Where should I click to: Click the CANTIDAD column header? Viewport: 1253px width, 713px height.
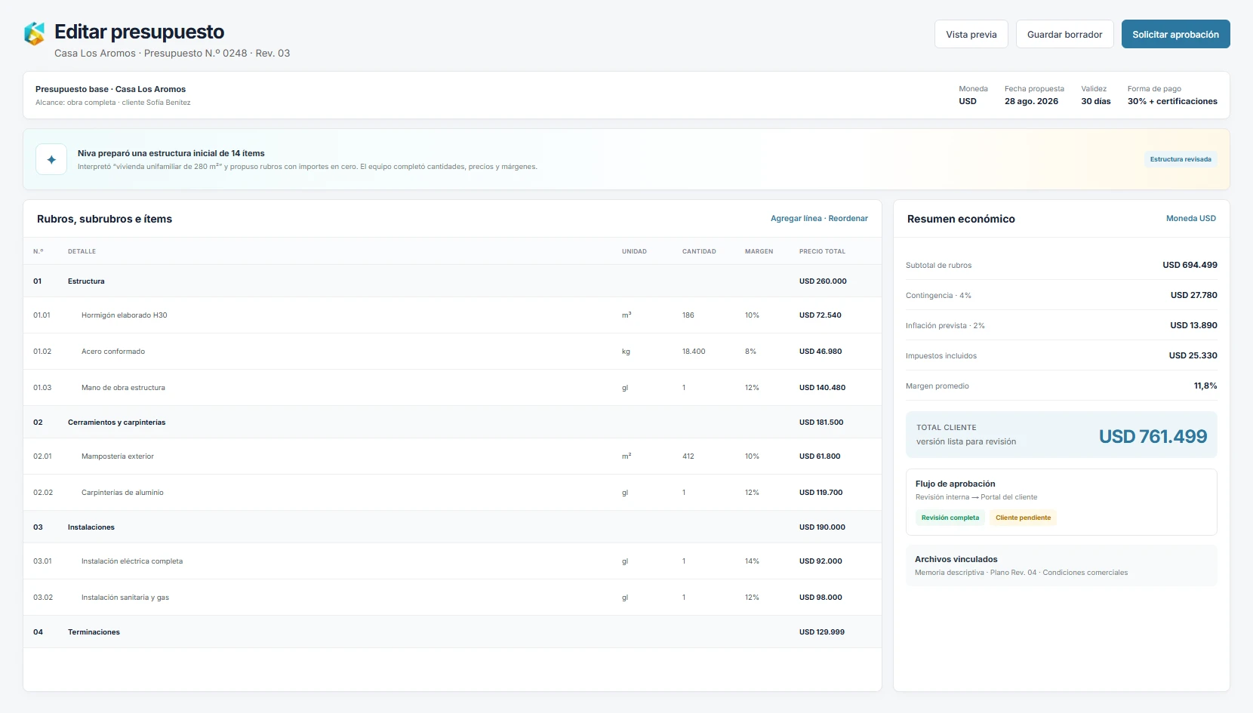point(699,251)
